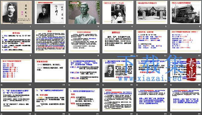Click the animation star icon under slide 13
Screen dimensions: 202x115
click(x=2, y=85)
